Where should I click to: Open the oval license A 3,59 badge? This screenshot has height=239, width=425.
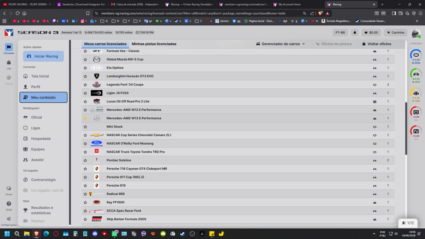(x=416, y=57)
